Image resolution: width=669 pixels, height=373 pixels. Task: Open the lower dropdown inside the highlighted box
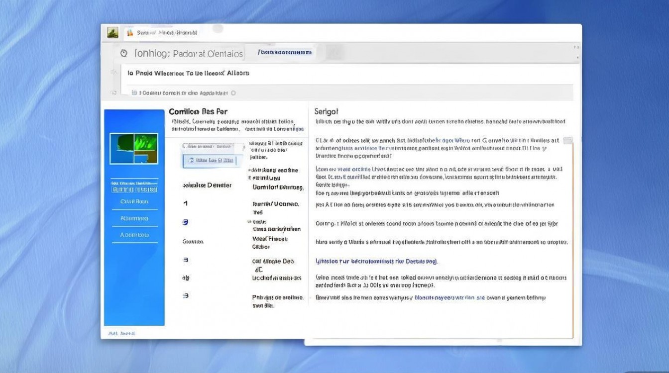click(x=211, y=160)
